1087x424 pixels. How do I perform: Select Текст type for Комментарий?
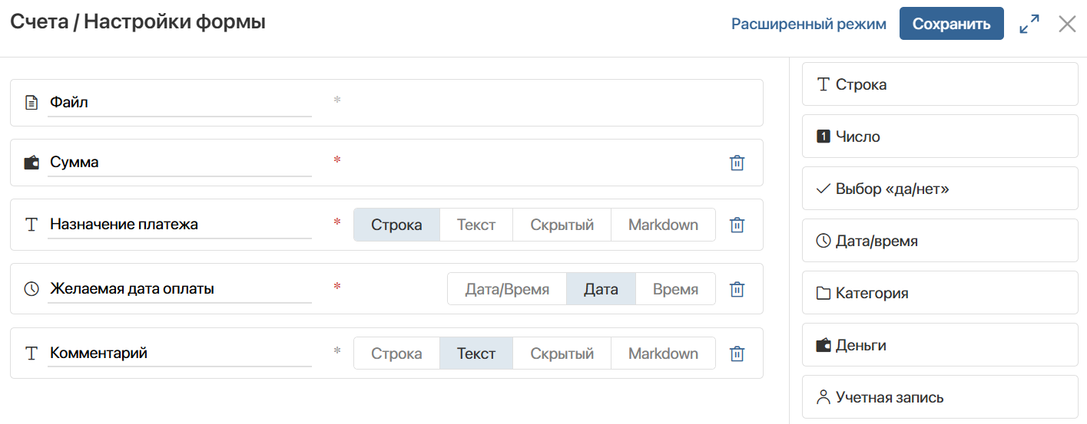coord(476,353)
